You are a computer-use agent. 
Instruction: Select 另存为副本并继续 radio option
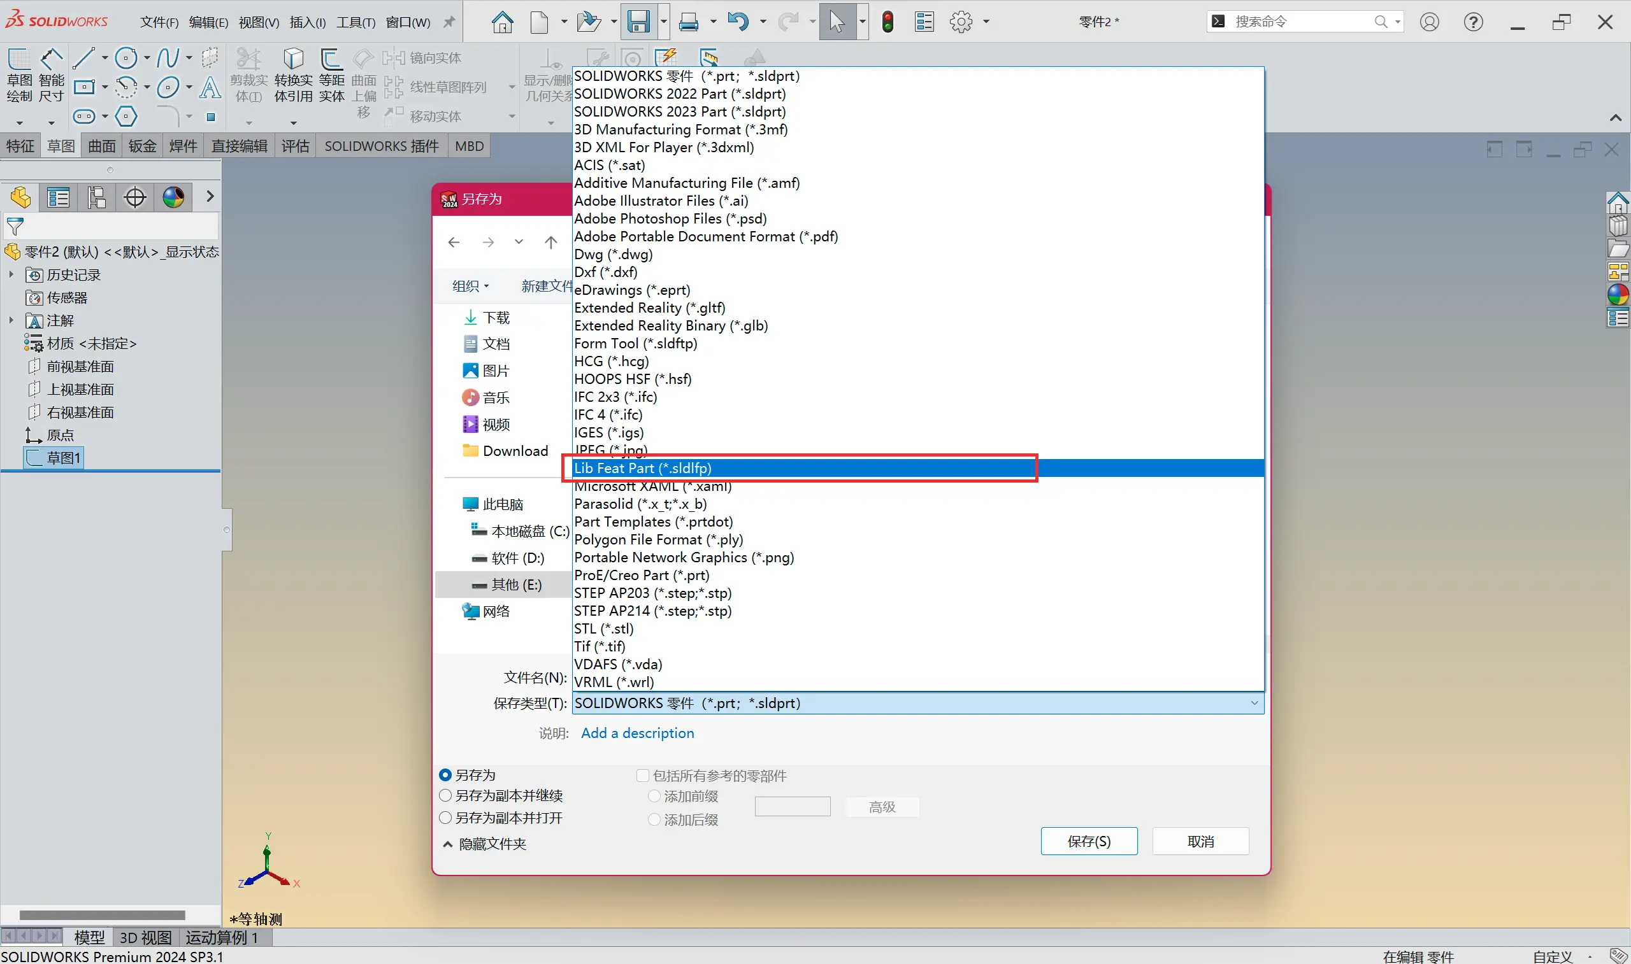click(x=445, y=795)
